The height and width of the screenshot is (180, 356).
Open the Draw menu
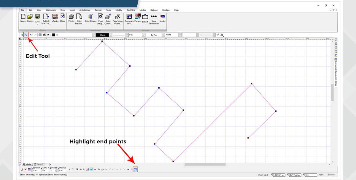pos(63,10)
